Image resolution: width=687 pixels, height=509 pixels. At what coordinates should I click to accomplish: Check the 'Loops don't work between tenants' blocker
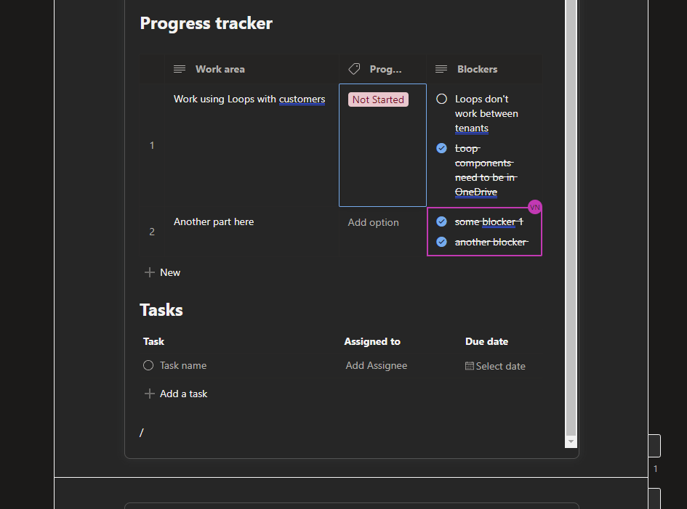pos(441,99)
